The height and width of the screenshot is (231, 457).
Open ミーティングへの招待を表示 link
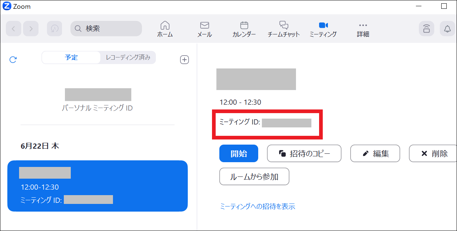point(257,206)
